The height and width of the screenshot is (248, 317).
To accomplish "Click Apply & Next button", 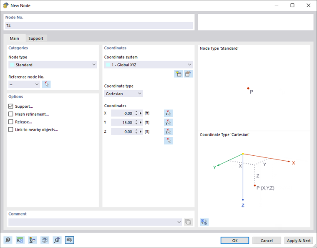I will tap(299, 240).
